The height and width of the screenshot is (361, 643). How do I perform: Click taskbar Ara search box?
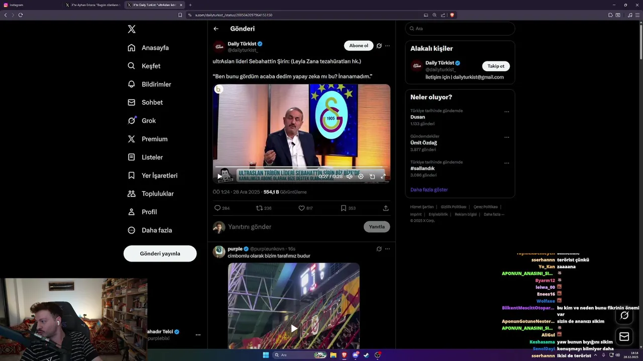300,355
